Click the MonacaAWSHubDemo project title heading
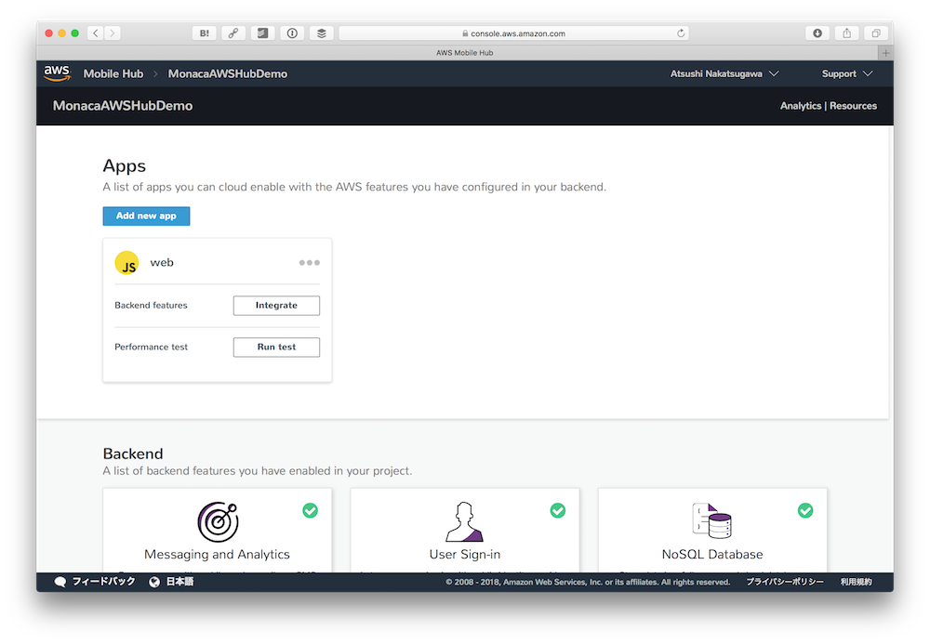 point(123,105)
